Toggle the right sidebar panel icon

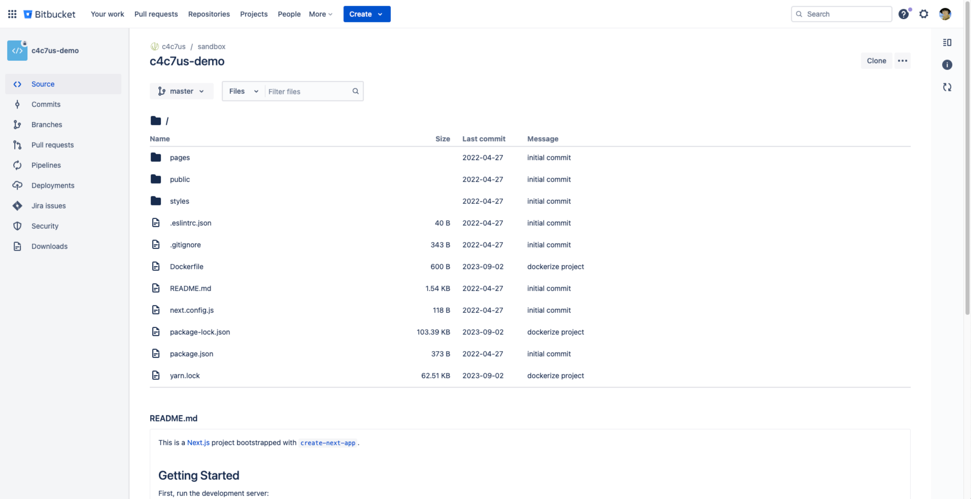[x=947, y=43]
